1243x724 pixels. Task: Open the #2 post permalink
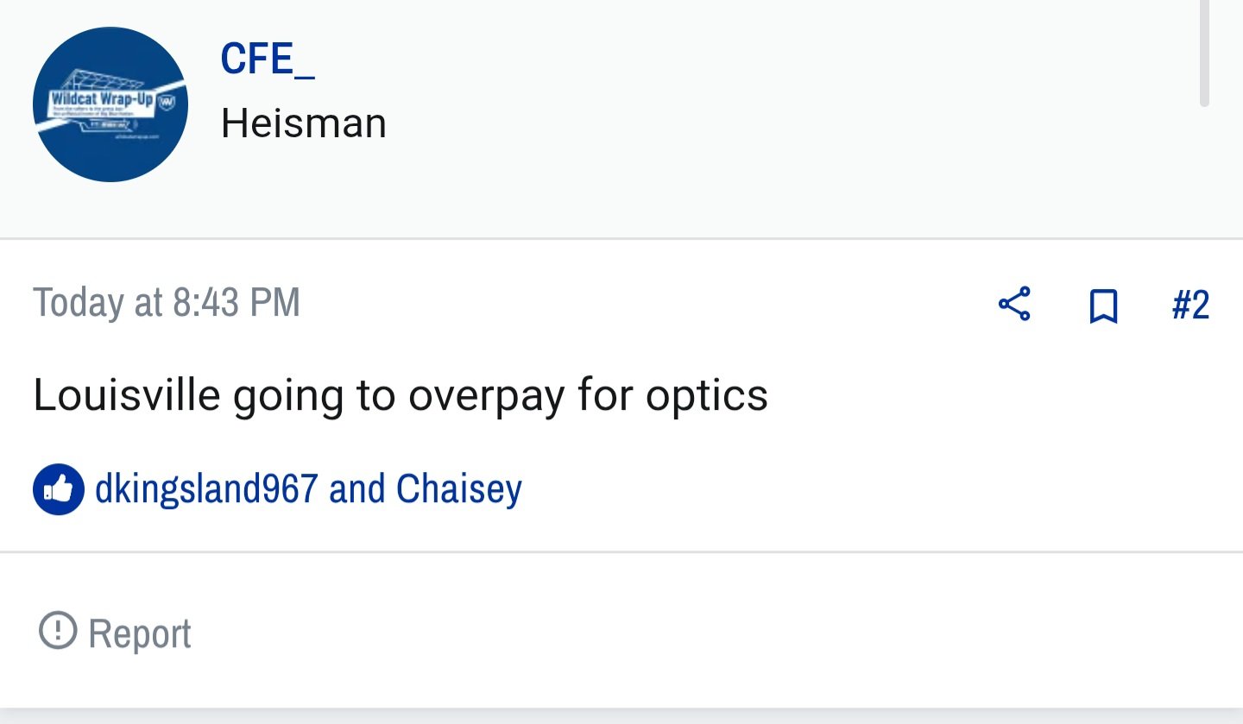point(1190,305)
